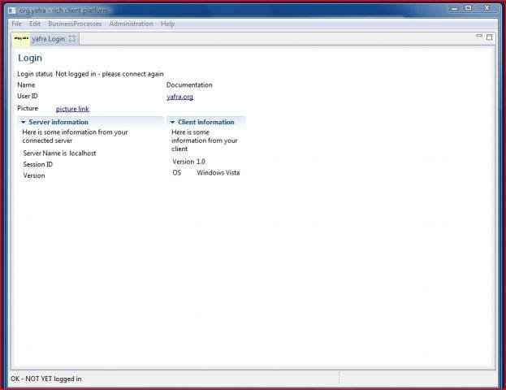Click the yafra logo icon on tab
This screenshot has height=390, width=506.
tap(21, 38)
